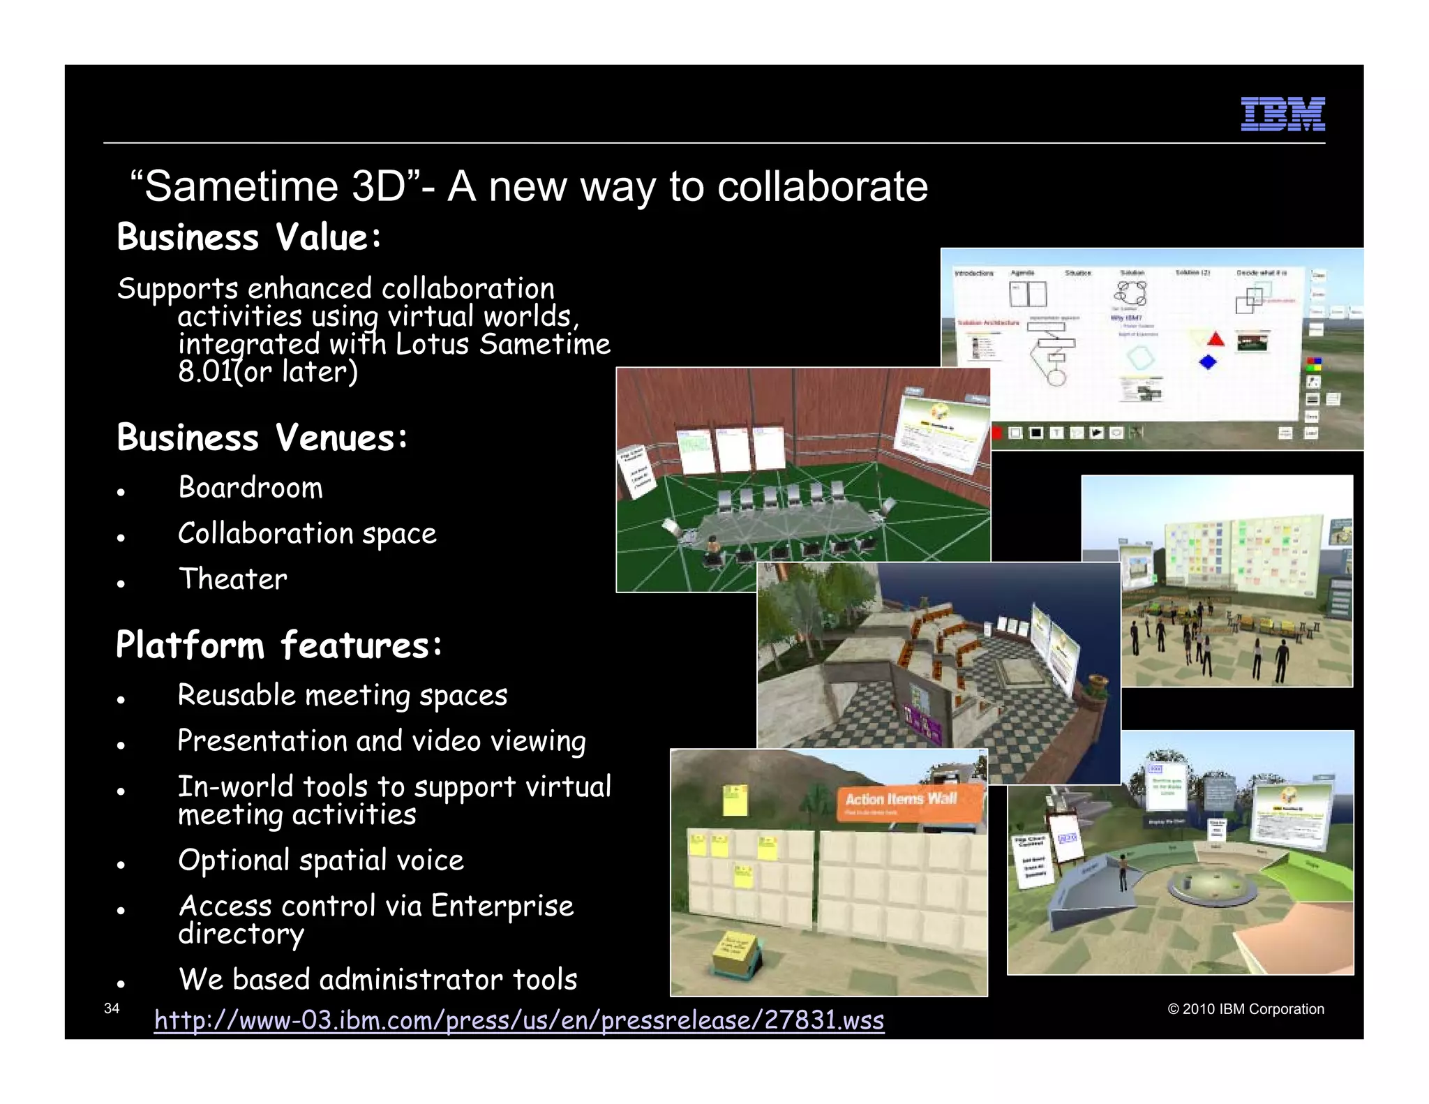
Task: Click the red square swatch below the whiteboard
Action: point(997,433)
